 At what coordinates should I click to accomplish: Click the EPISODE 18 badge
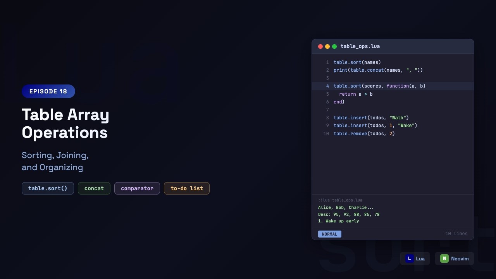pos(48,91)
